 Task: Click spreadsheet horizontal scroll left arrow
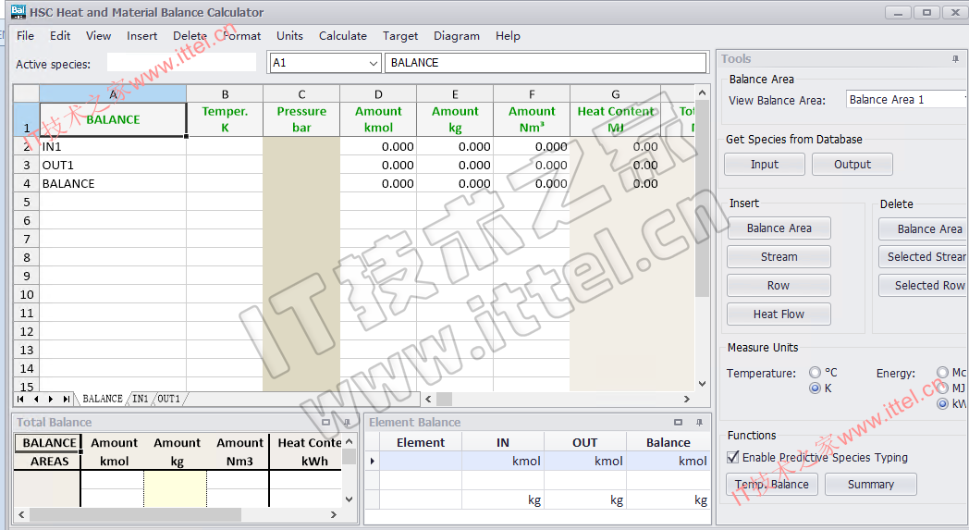tap(428, 399)
